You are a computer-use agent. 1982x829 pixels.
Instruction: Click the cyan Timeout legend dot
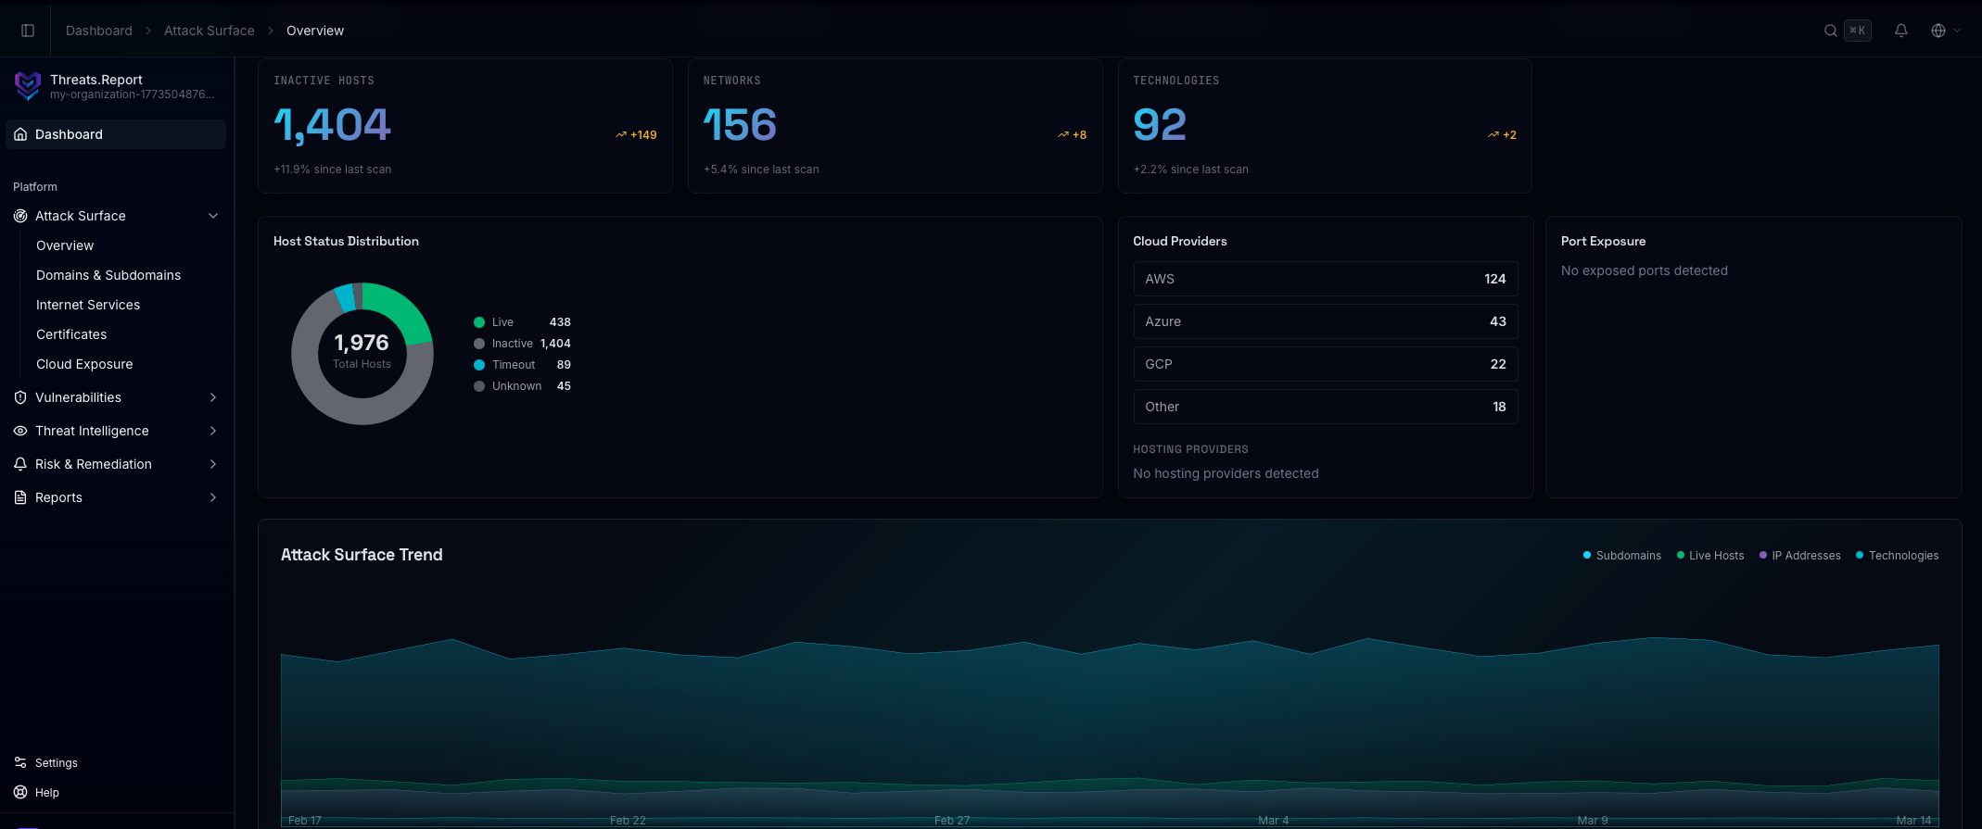(x=479, y=365)
